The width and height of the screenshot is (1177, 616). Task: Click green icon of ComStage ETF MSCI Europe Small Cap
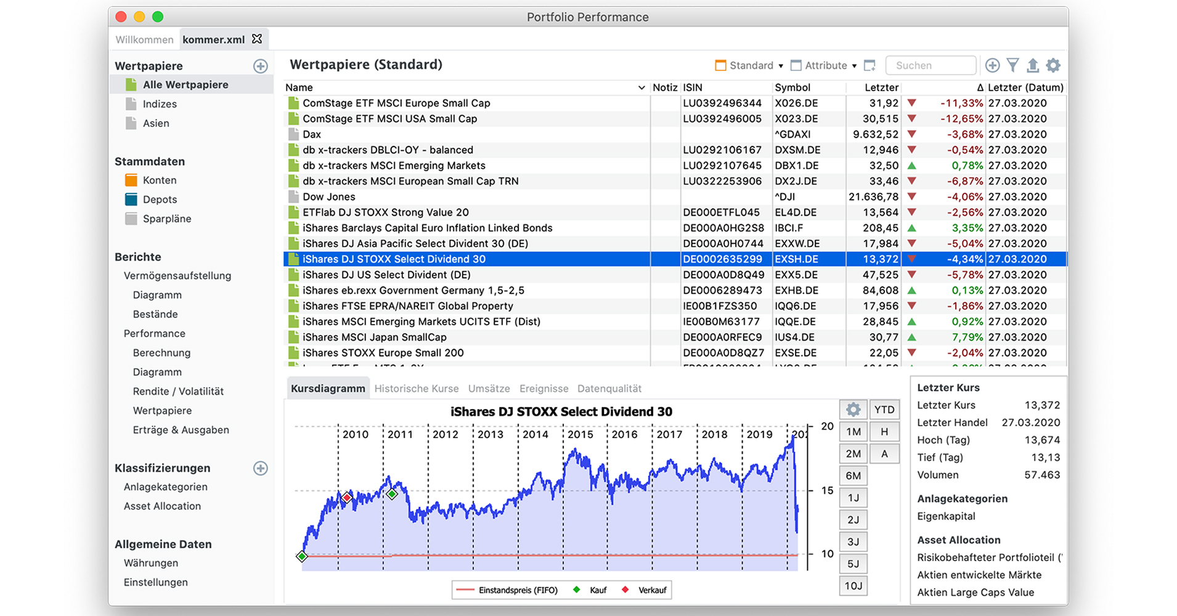pyautogui.click(x=294, y=103)
